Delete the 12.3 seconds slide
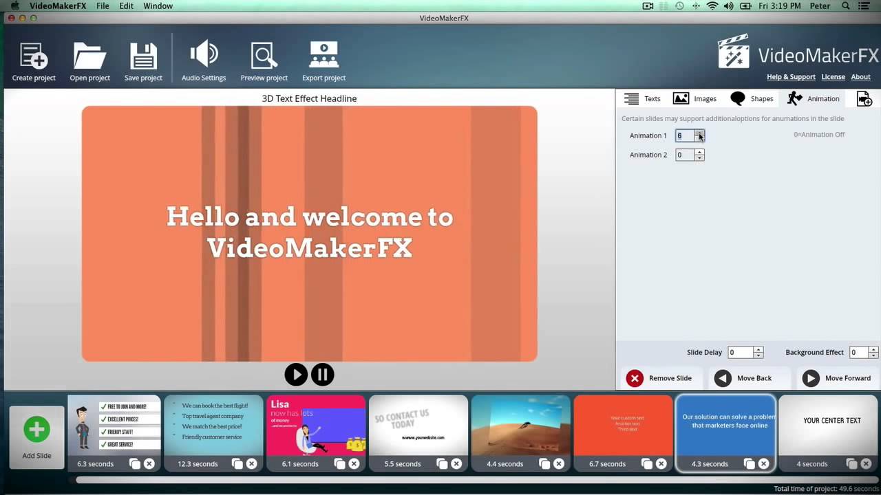This screenshot has width=881, height=495. click(251, 464)
